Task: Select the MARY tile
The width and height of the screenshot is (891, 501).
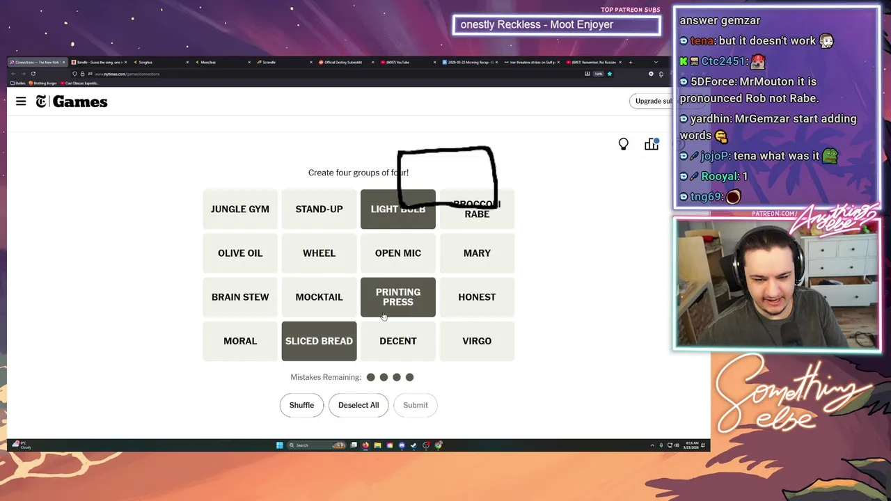Action: click(x=477, y=253)
